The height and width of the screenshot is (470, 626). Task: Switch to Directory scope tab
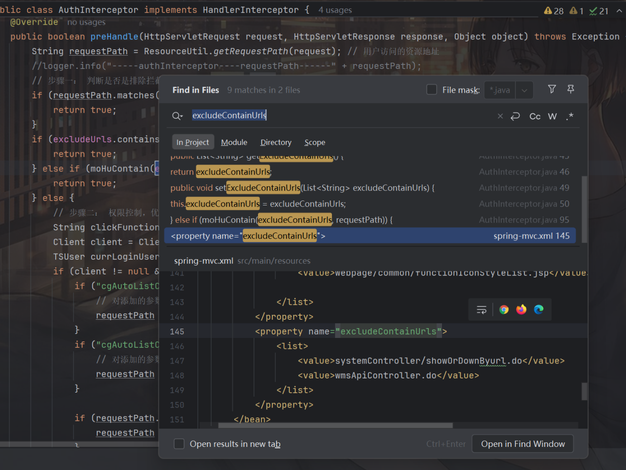(276, 142)
